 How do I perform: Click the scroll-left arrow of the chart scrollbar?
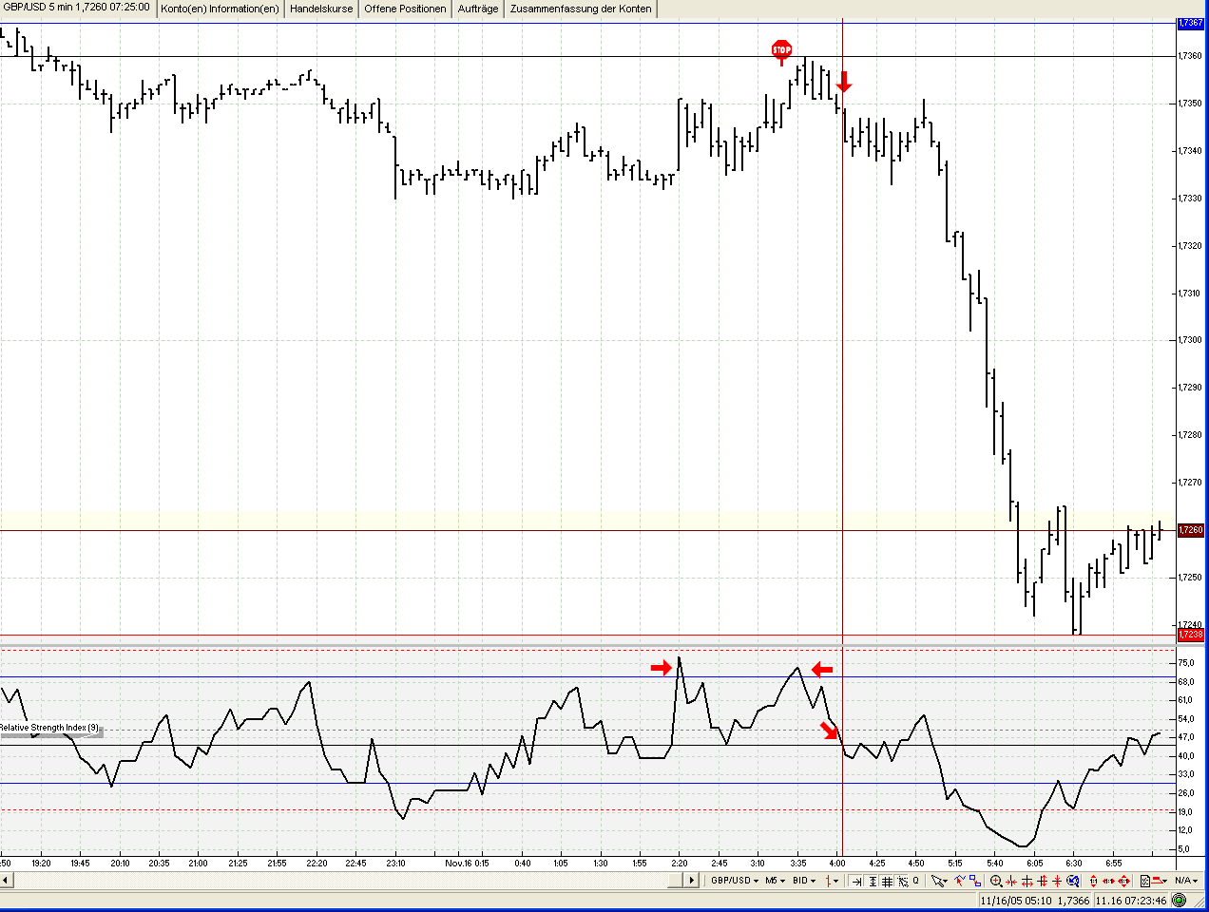(7, 881)
